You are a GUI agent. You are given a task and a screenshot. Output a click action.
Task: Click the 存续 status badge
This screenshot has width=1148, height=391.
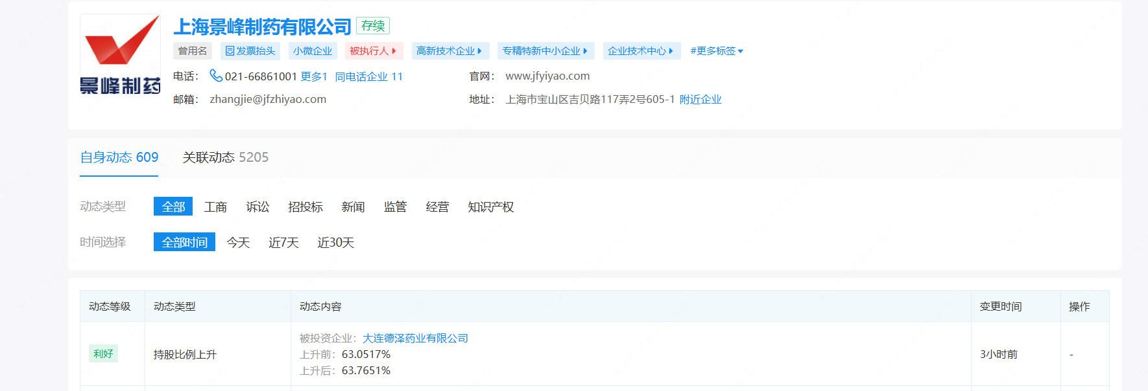pos(373,26)
